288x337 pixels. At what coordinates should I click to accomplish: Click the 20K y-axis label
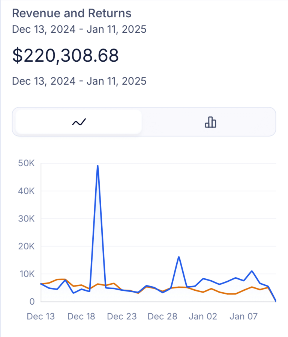pyautogui.click(x=26, y=246)
